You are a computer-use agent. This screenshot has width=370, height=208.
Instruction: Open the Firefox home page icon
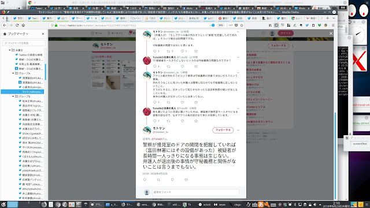tap(23, 25)
